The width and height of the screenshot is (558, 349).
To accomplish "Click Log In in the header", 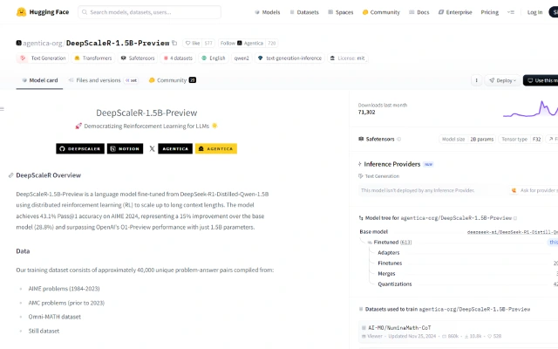I will pos(534,12).
